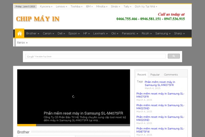Click the Friday June 5 2015 date
Screen dimensions: 205x137
[x=25, y=7]
